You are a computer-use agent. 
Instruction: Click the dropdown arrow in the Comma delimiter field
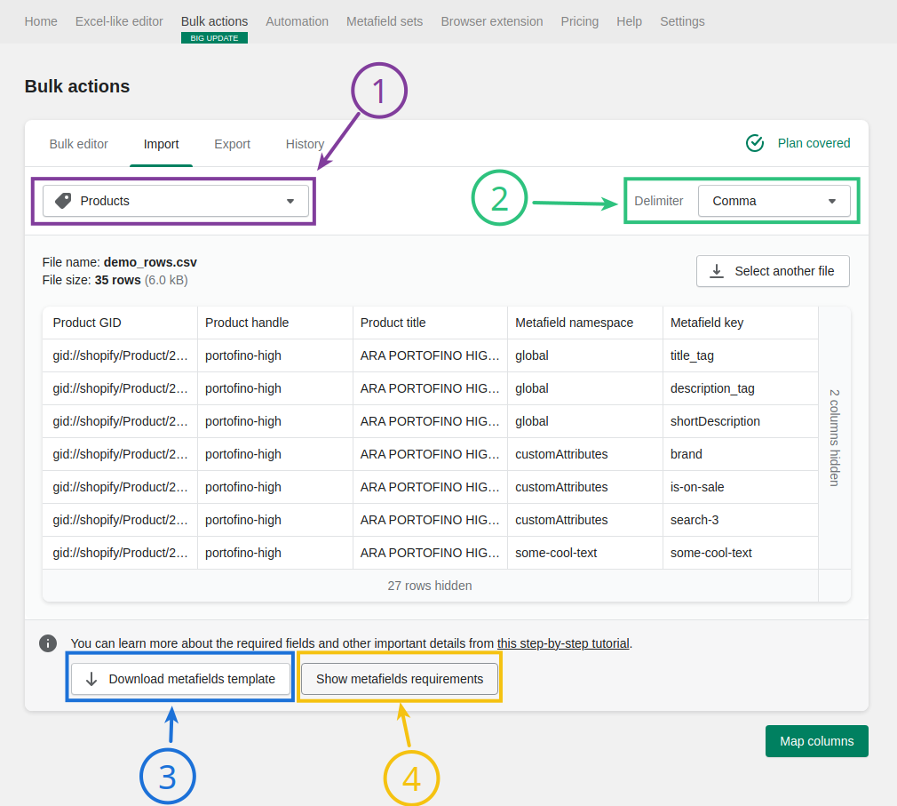coord(833,201)
